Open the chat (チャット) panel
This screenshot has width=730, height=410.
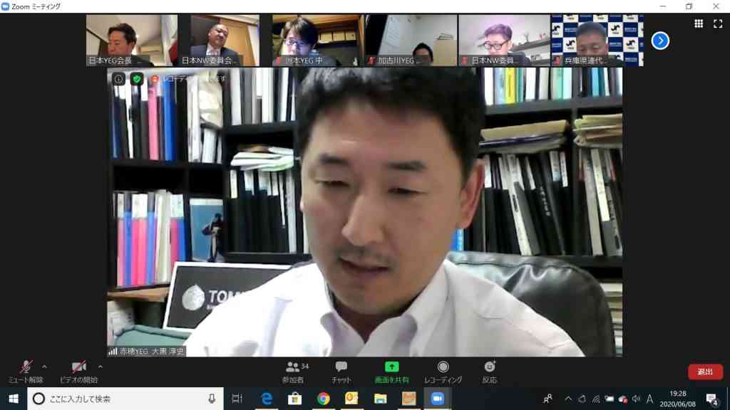click(x=341, y=372)
